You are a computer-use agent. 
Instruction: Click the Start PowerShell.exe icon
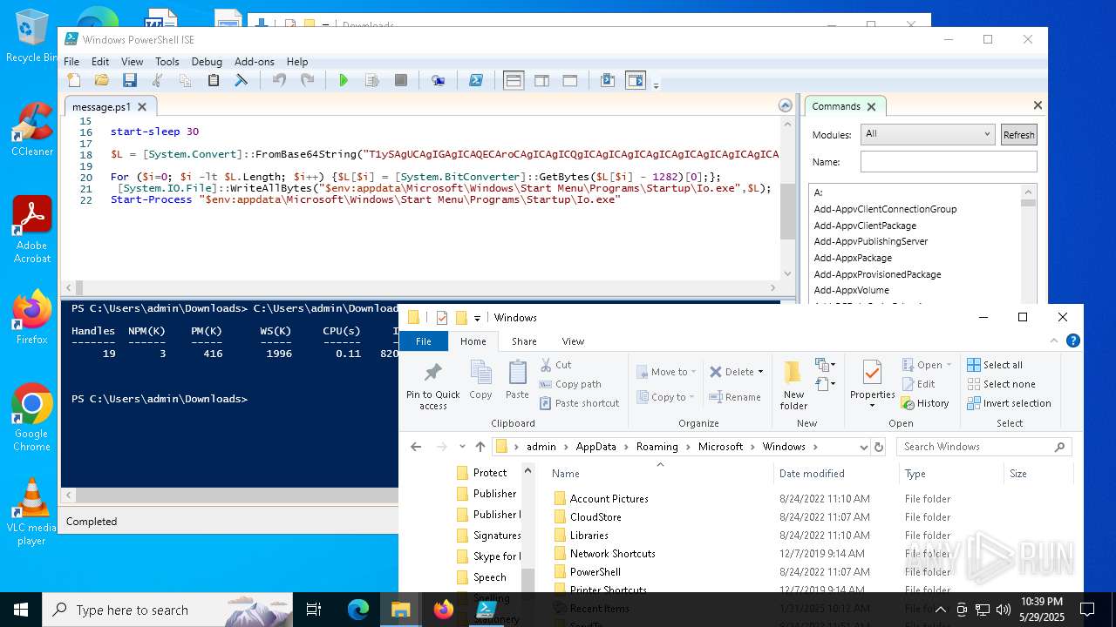pyautogui.click(x=476, y=80)
